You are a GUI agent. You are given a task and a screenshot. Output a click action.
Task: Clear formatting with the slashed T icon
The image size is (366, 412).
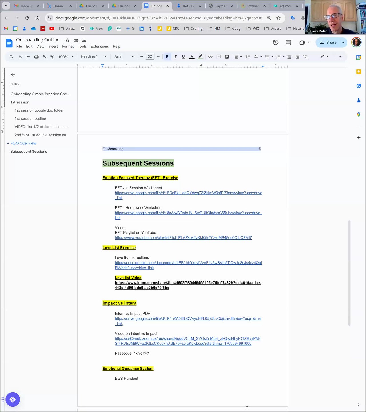click(x=305, y=57)
